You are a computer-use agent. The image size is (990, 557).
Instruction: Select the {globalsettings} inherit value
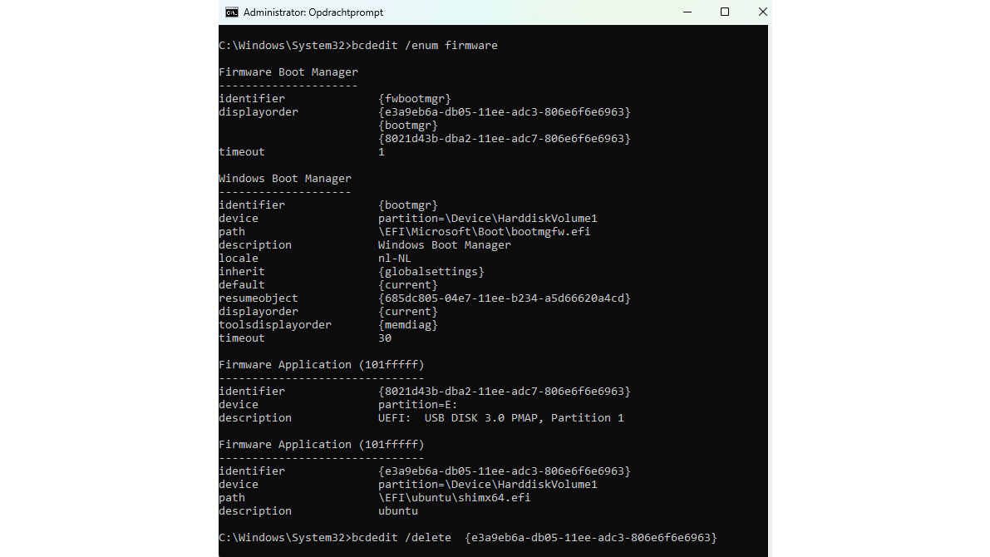click(x=431, y=271)
